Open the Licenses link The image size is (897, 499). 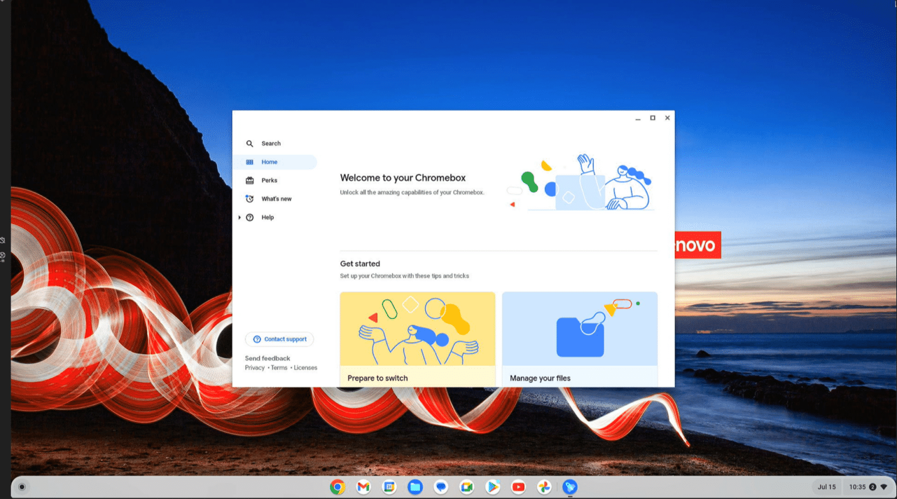tap(305, 368)
